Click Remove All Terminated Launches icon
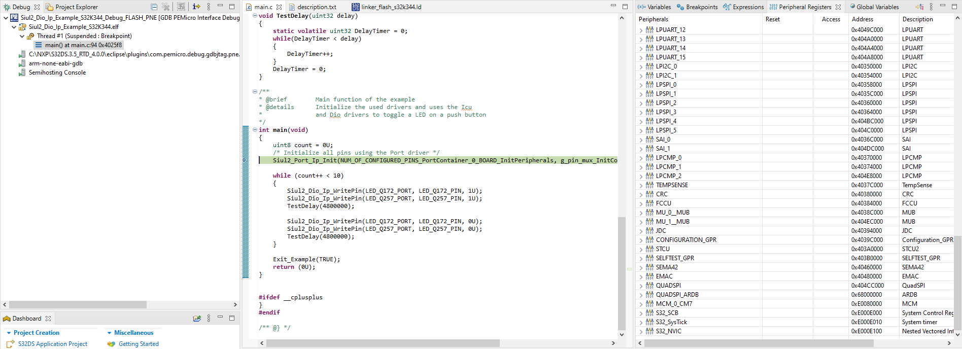The image size is (962, 349). pyautogui.click(x=166, y=7)
